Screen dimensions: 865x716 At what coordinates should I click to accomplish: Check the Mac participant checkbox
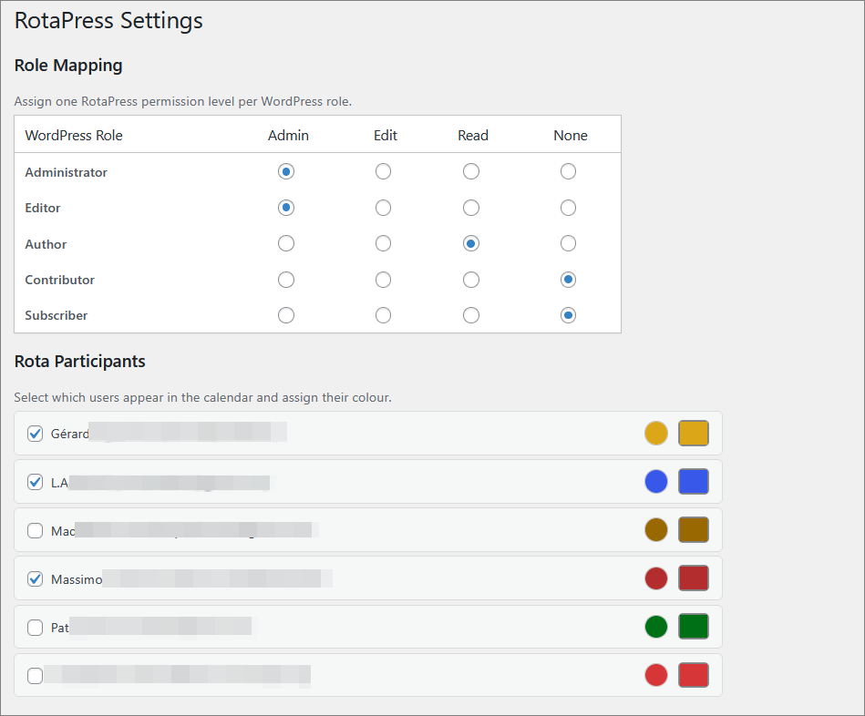35,531
